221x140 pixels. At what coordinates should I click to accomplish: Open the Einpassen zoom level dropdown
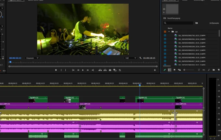[x=32, y=58]
